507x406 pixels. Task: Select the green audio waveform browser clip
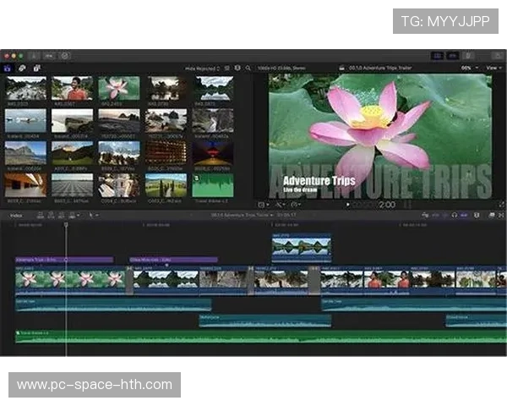(x=213, y=185)
